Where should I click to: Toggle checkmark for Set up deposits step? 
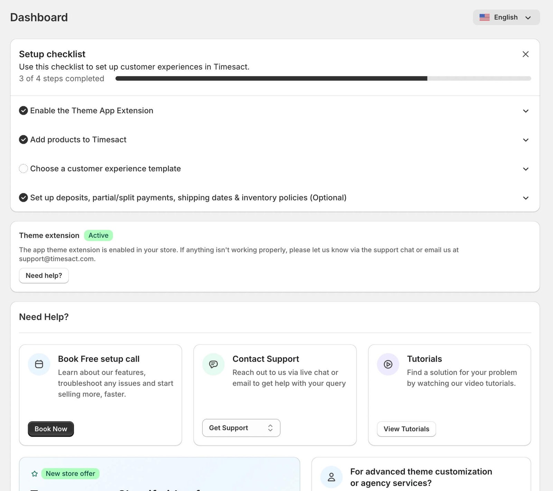pyautogui.click(x=23, y=198)
